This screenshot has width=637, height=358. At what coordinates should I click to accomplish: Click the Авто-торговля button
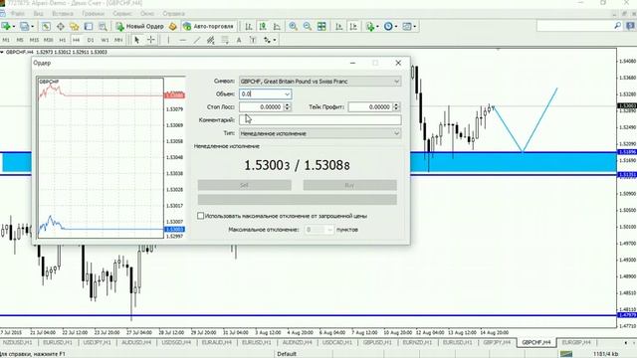(x=209, y=27)
